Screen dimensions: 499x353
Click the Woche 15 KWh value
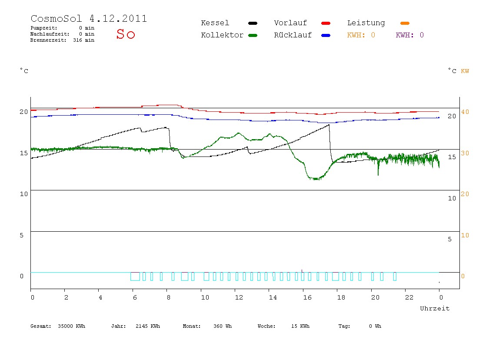pyautogui.click(x=300, y=326)
